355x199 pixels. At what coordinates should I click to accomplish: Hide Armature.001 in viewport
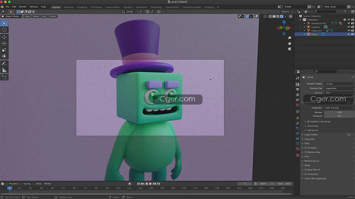349,23
